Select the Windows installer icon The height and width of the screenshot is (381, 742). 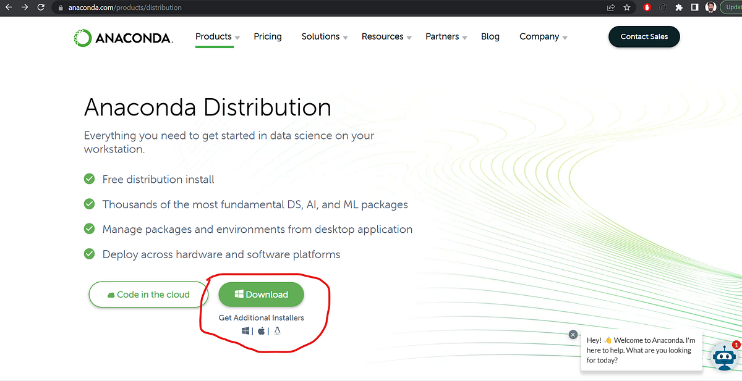click(245, 330)
